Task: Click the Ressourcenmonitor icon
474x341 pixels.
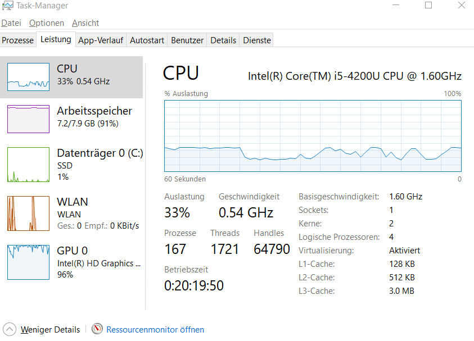Action: 96,330
